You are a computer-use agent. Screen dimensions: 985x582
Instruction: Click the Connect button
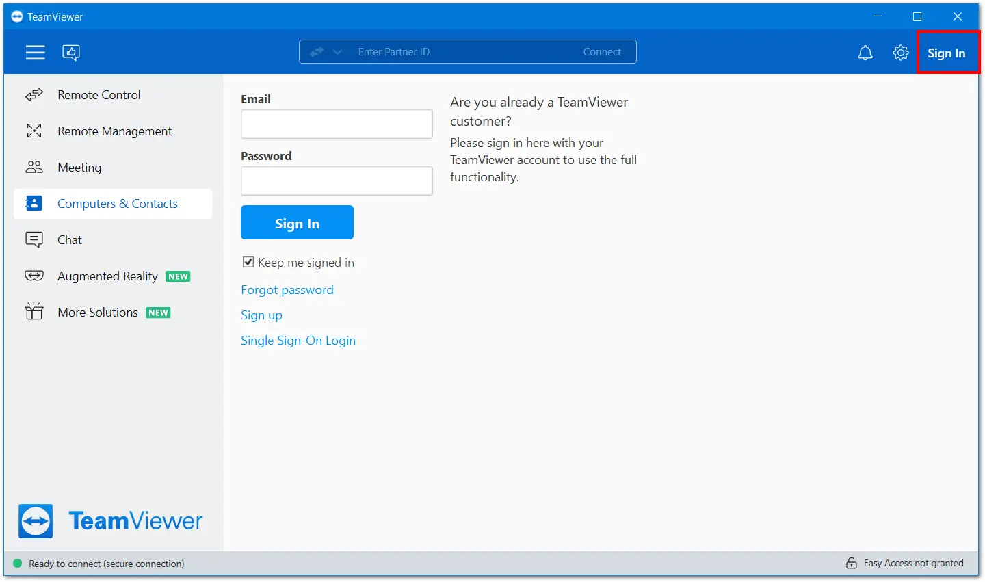[602, 52]
